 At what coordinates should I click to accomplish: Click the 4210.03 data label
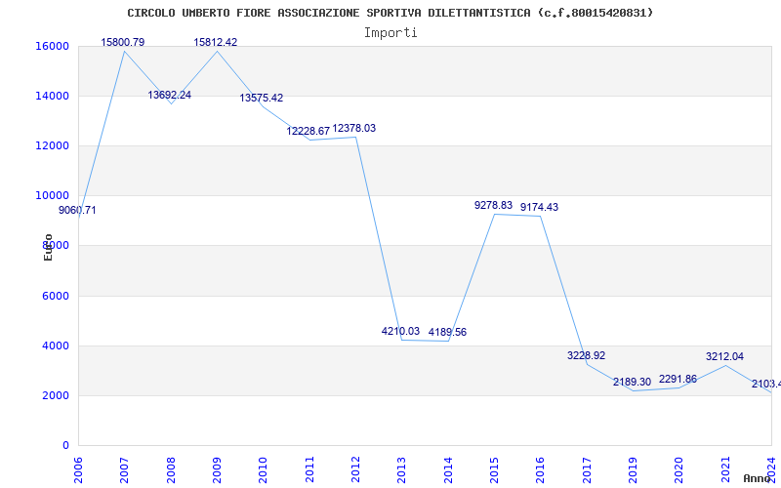(x=400, y=331)
